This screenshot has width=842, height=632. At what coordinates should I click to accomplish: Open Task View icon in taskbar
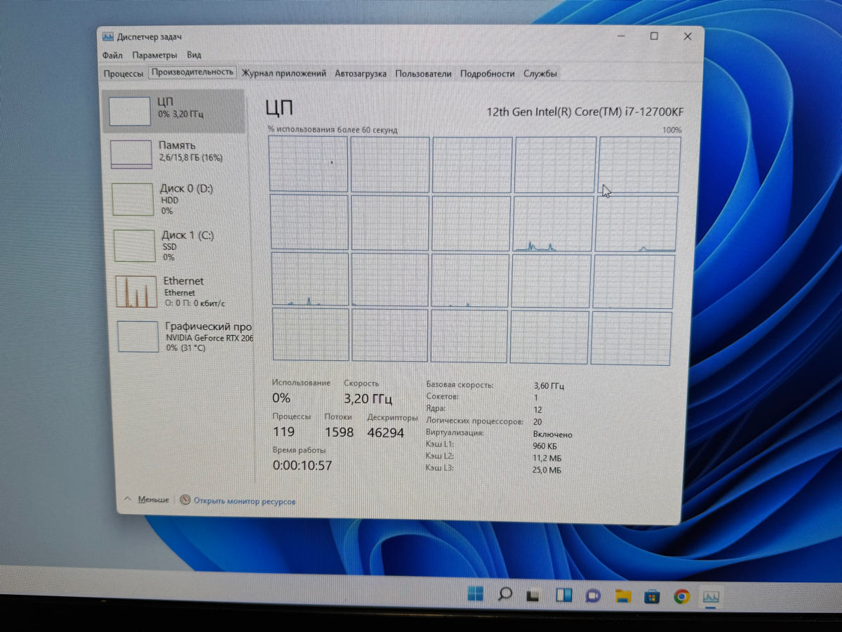click(x=533, y=595)
